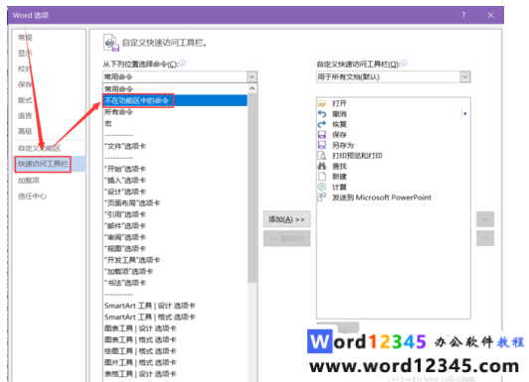Click the dropdown list scrollbar thumb
Viewport: 529px width, 382px height.
click(x=252, y=188)
